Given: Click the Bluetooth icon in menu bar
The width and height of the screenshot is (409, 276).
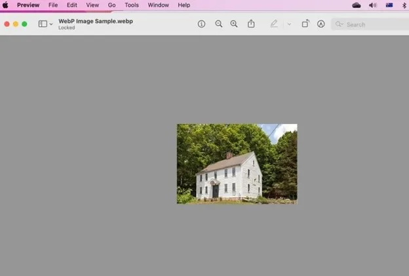Looking at the screenshot, I should [x=404, y=5].
